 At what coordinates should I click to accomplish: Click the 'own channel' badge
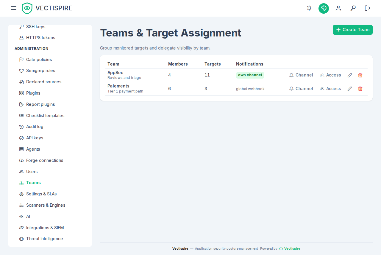[x=250, y=75]
